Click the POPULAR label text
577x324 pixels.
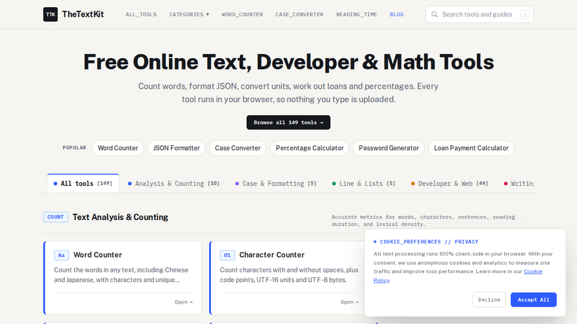pyautogui.click(x=75, y=148)
